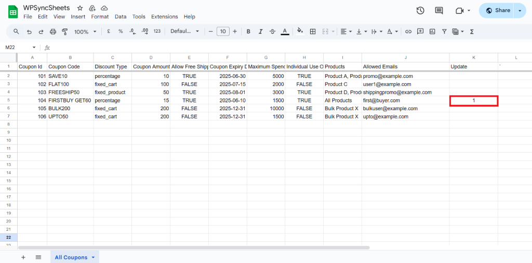Select the cell containing FIRSTBUY GET60
The image size is (532, 263).
70,100
